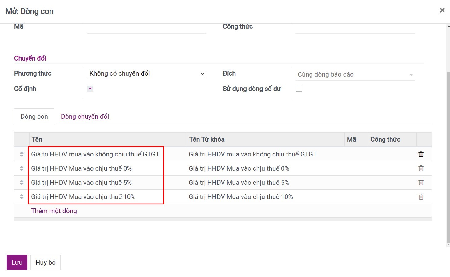Delete the 'không chịu thuế GTGT' row

coord(421,154)
